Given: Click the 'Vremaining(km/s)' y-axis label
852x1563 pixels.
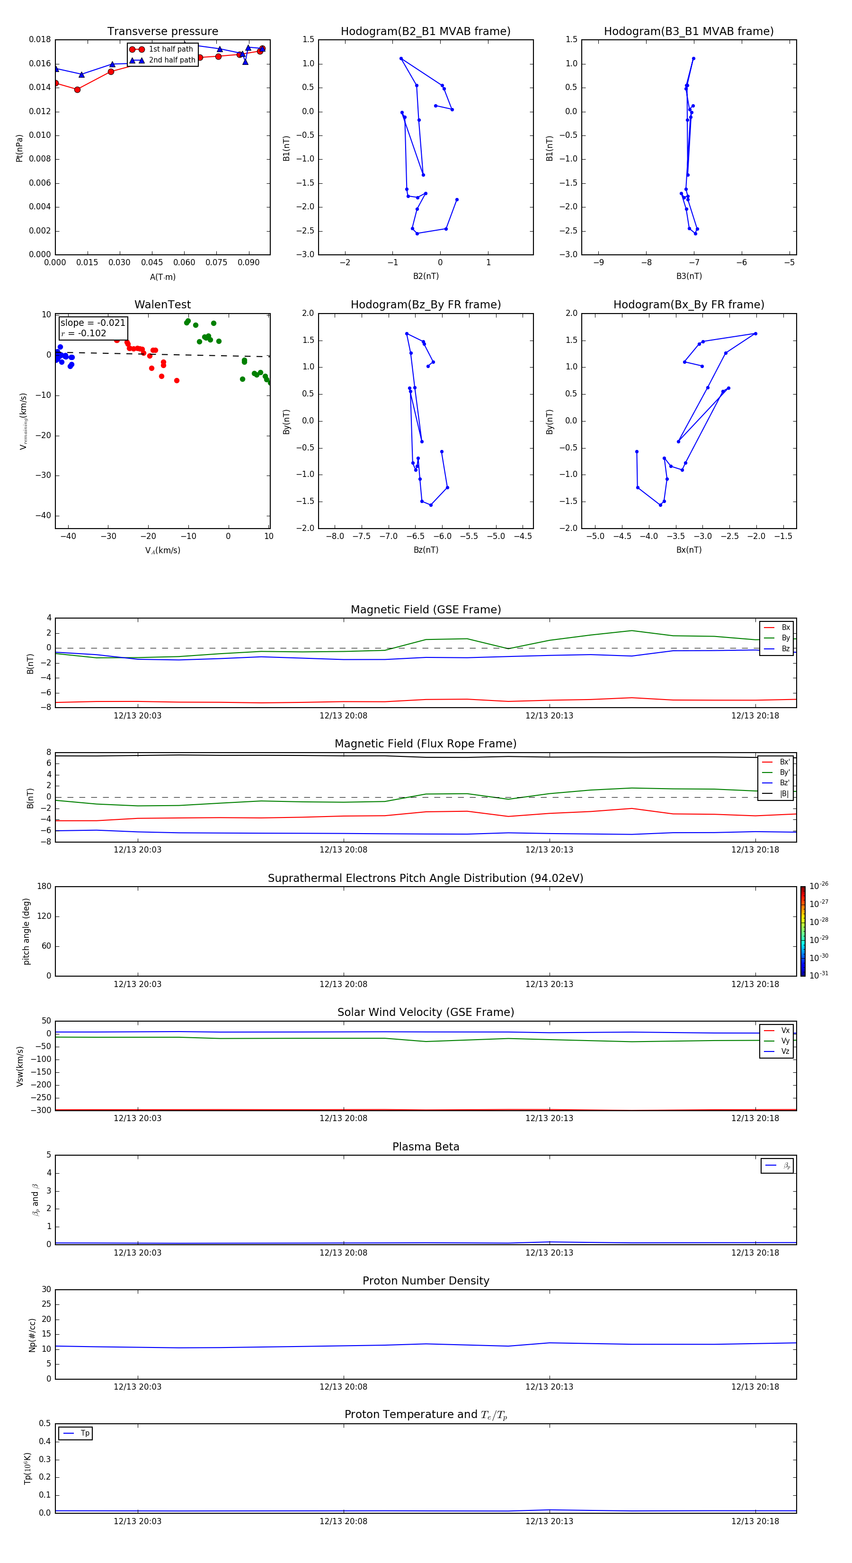Looking at the screenshot, I should (x=23, y=421).
